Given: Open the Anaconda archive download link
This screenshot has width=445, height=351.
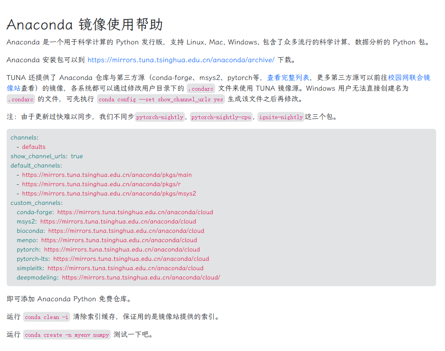Looking at the screenshot, I should (181, 60).
